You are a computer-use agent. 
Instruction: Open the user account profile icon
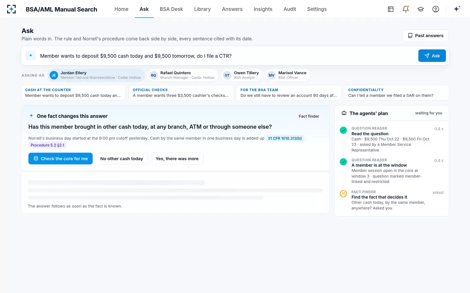click(x=436, y=9)
